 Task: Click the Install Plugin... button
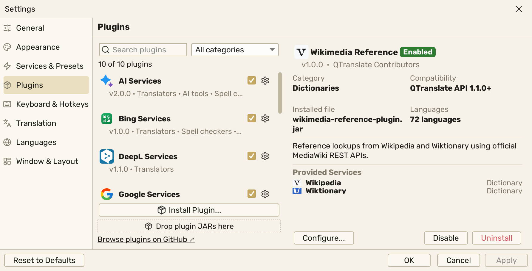[x=189, y=210]
